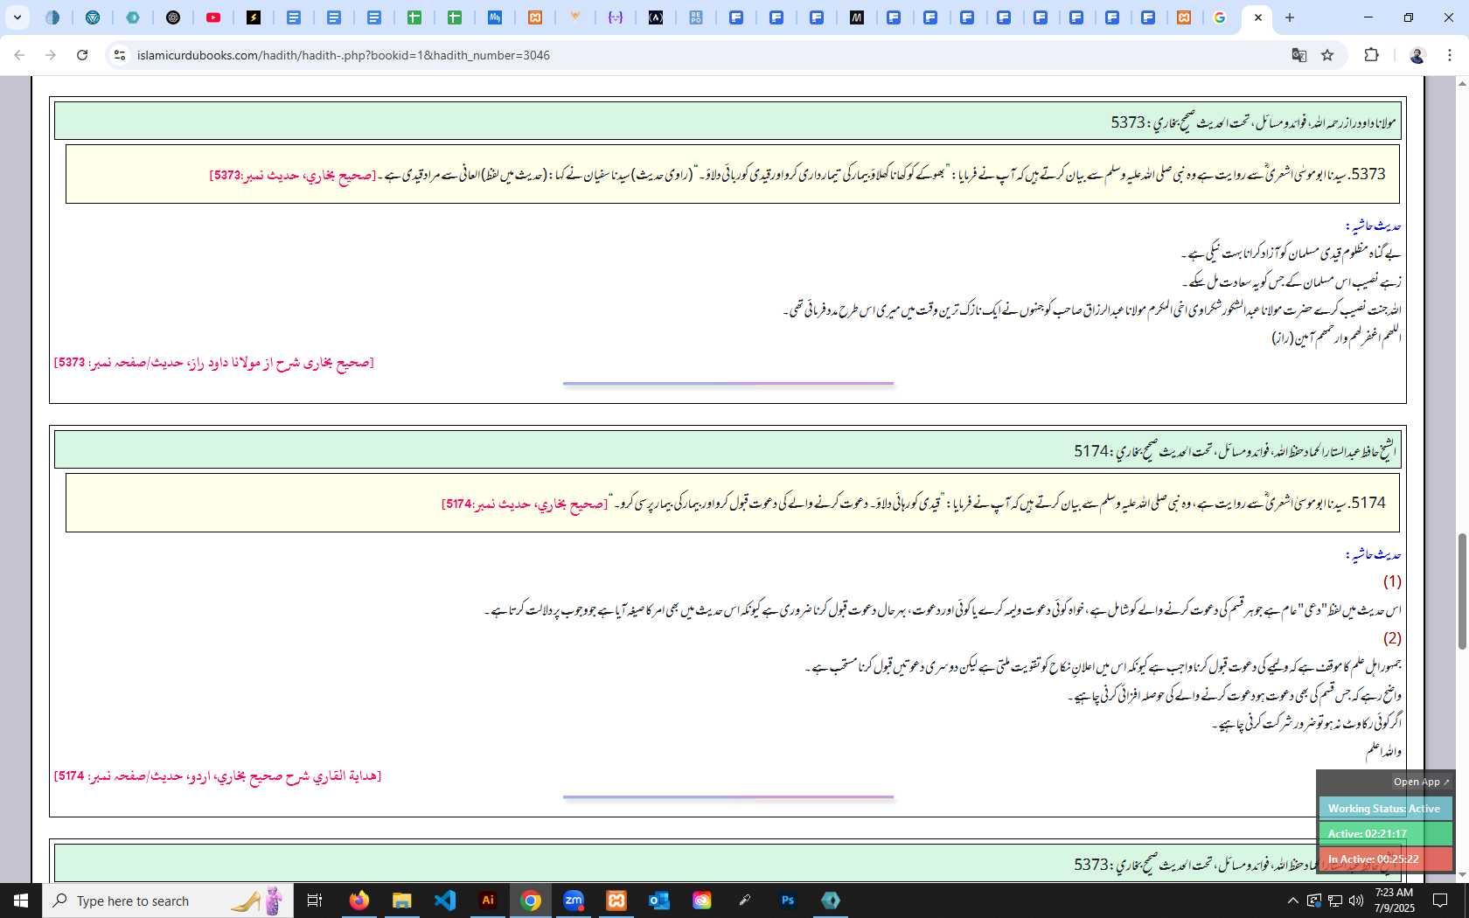The width and height of the screenshot is (1469, 918).
Task: Open the teal hexagon app on taskbar
Action: click(831, 901)
